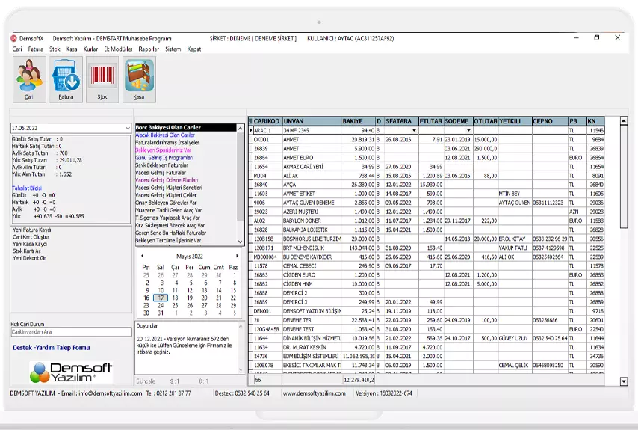Click the Demsoft Yazılım logo
This screenshot has width=638, height=442.
point(70,371)
